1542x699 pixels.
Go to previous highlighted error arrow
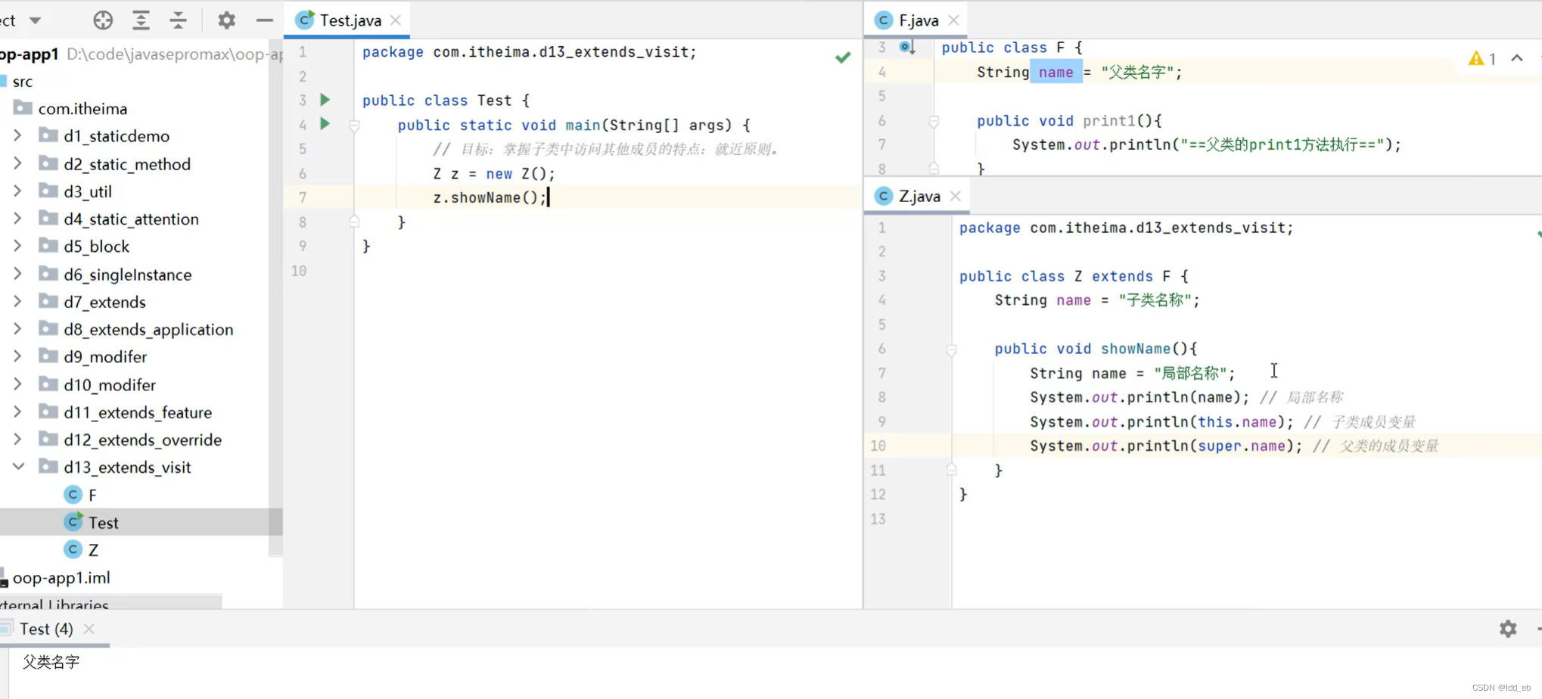1517,58
